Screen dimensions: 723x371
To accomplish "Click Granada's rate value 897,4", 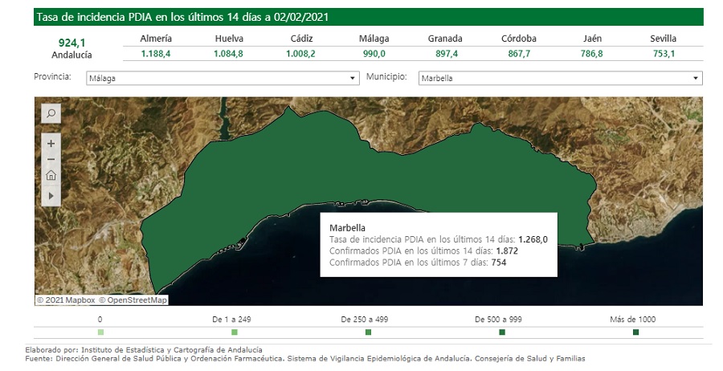I will pyautogui.click(x=447, y=54).
